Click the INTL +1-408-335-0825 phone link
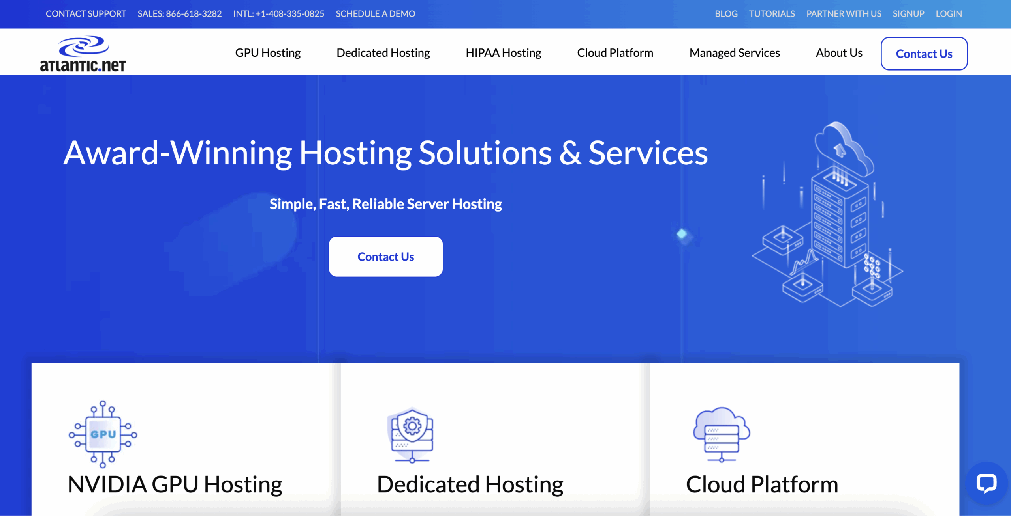Viewport: 1011px width, 516px height. pyautogui.click(x=279, y=14)
